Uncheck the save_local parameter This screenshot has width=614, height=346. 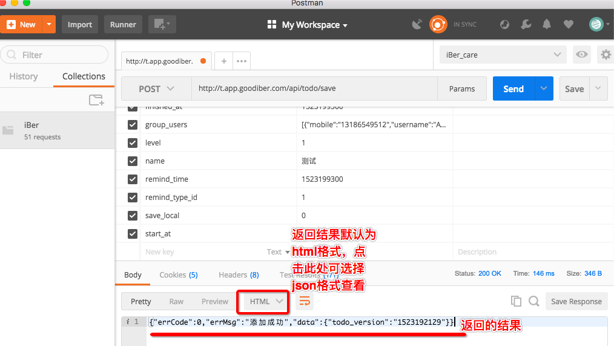coord(133,216)
